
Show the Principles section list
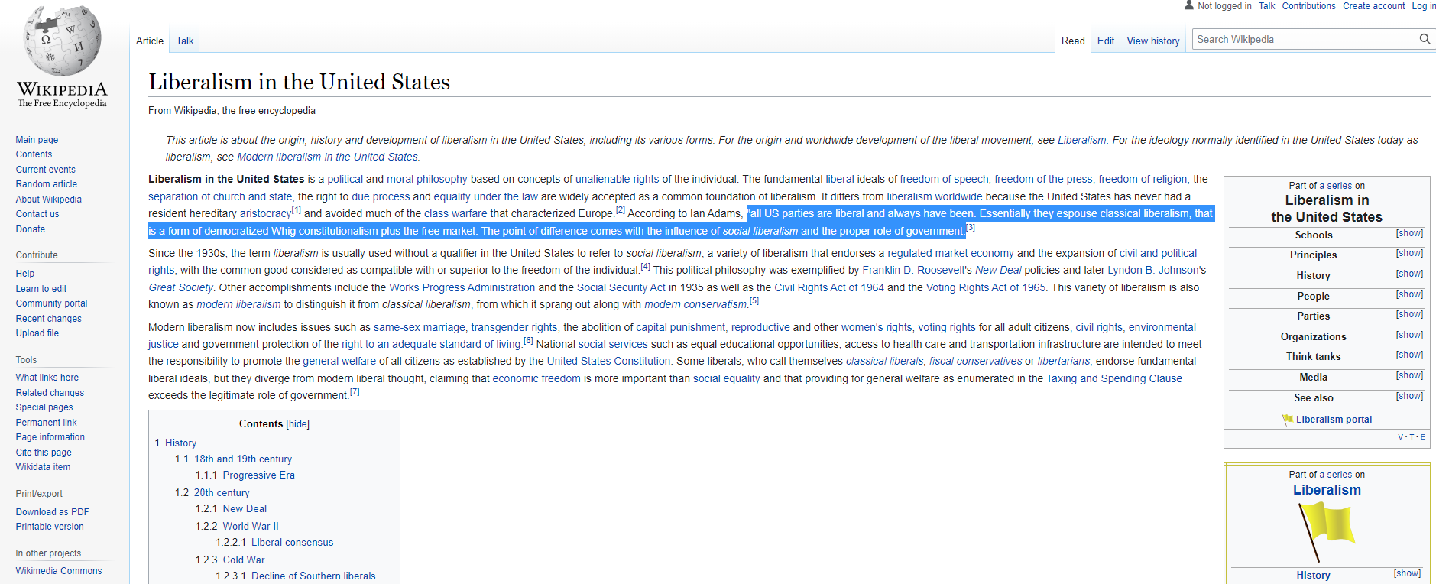coord(1408,253)
